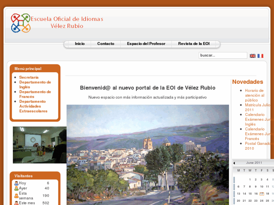Click the Este mes visitor icon
Viewport: 274px width, 205px height.
[x=17, y=203]
